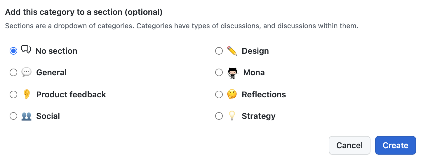This screenshot has width=421, height=161.
Task: Choose the Product feedback radio option
Action: click(x=13, y=94)
